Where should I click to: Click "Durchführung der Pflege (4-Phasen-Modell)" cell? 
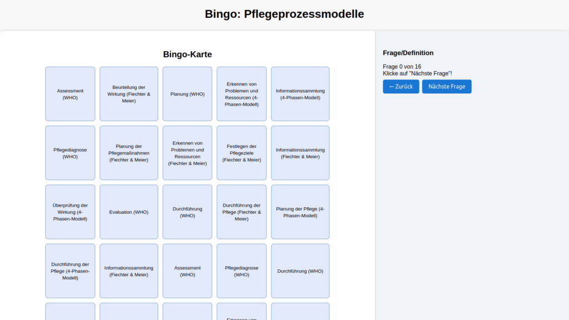tap(70, 271)
